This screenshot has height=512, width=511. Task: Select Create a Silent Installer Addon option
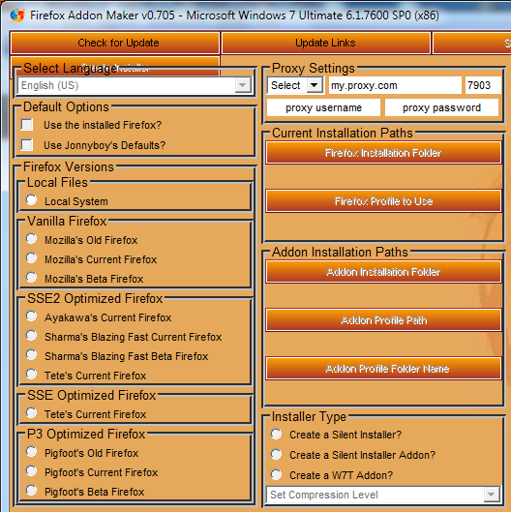point(276,454)
